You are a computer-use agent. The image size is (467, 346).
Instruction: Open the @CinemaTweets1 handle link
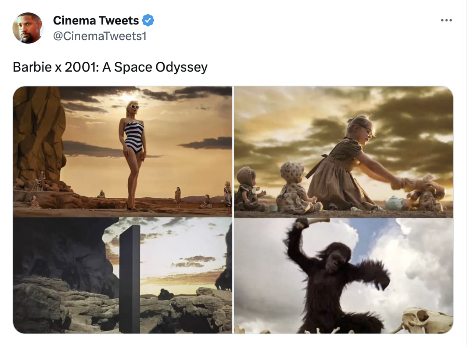pos(100,36)
